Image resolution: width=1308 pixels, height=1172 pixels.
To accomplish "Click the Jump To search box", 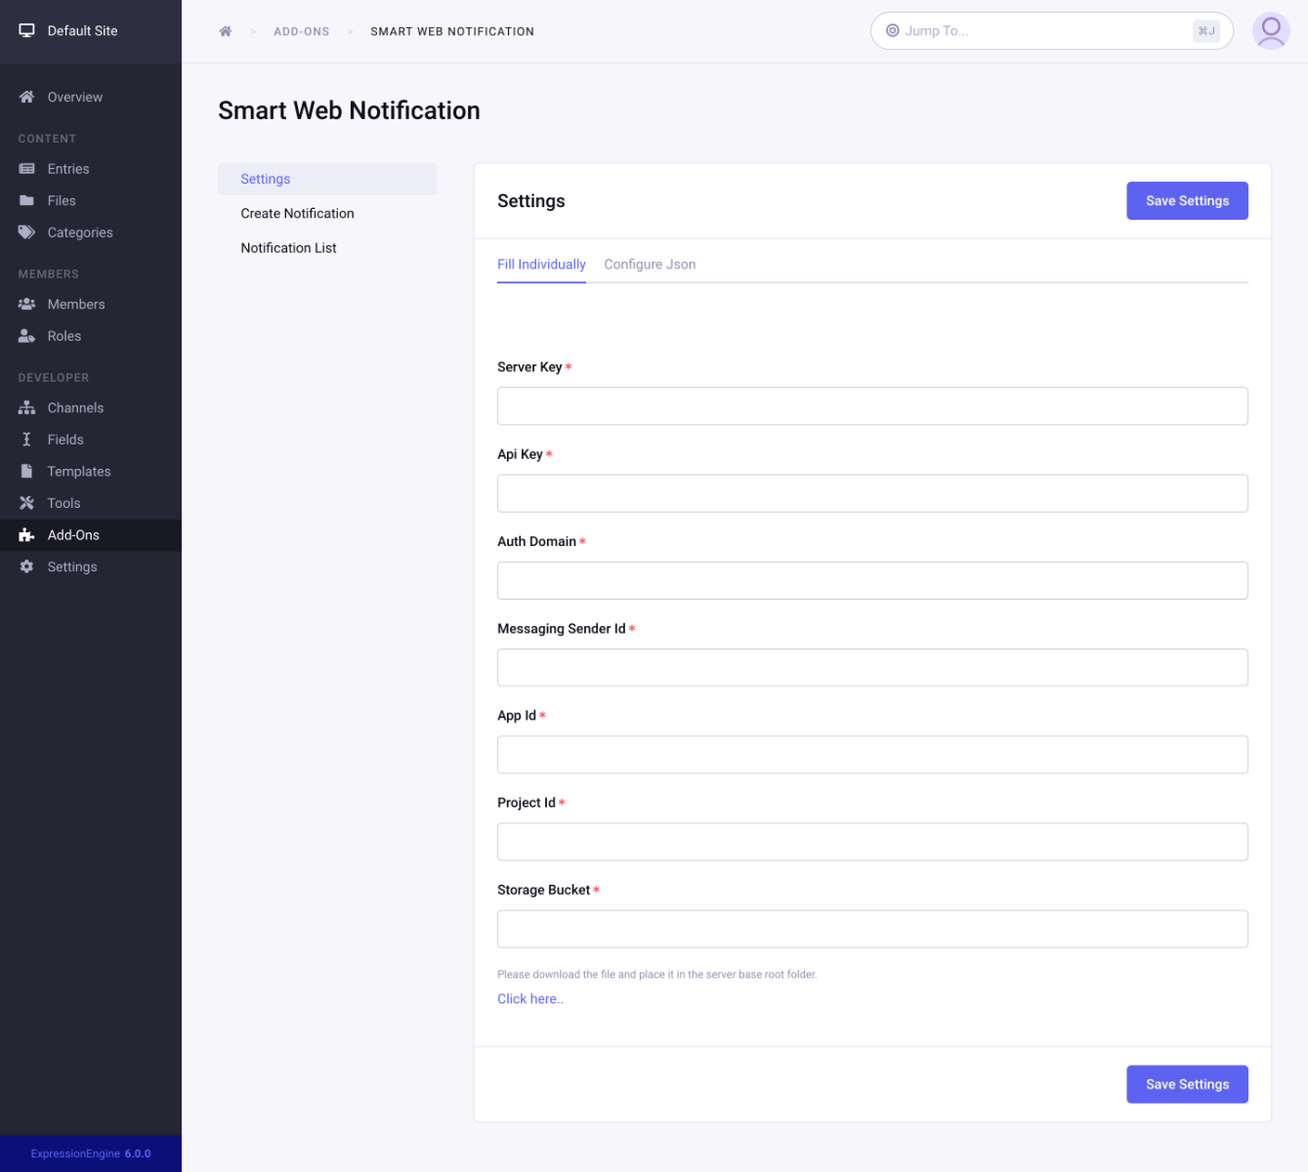I will 1051,30.
